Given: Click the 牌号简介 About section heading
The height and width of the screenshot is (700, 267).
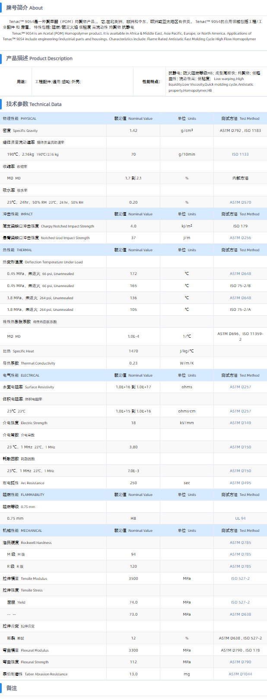Looking at the screenshot, I should coord(24,8).
